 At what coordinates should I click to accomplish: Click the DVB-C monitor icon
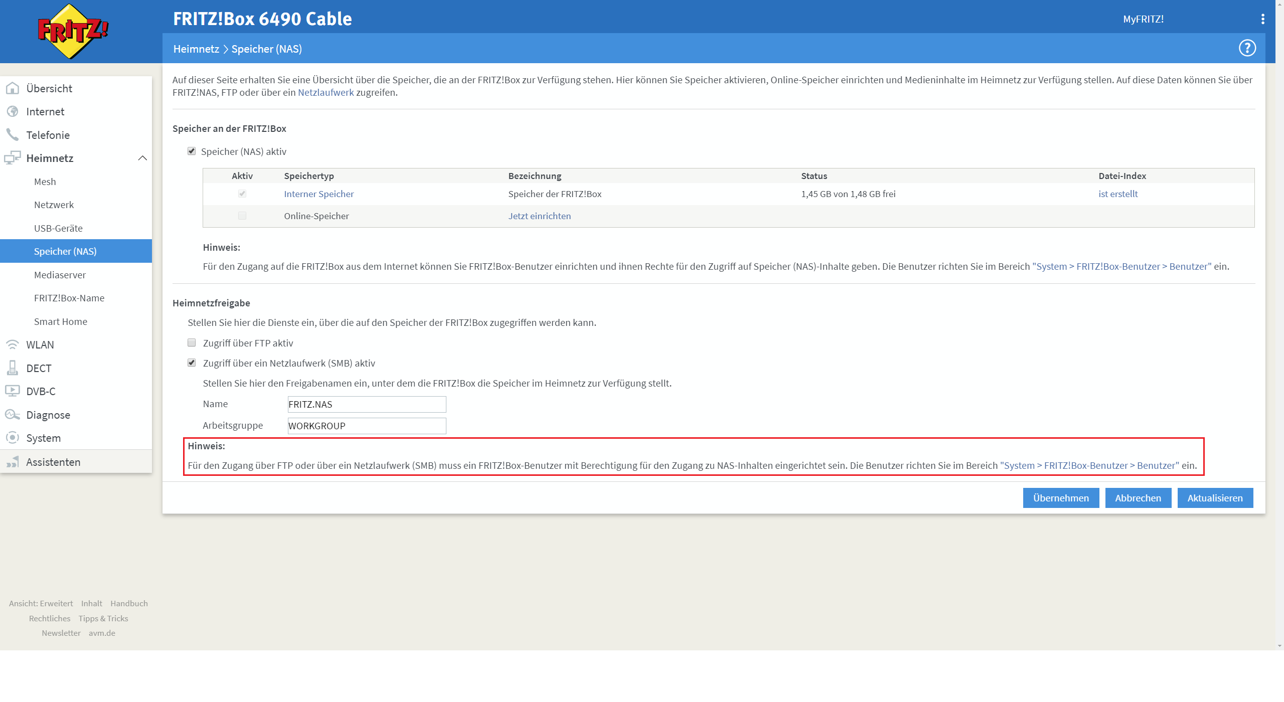[13, 391]
